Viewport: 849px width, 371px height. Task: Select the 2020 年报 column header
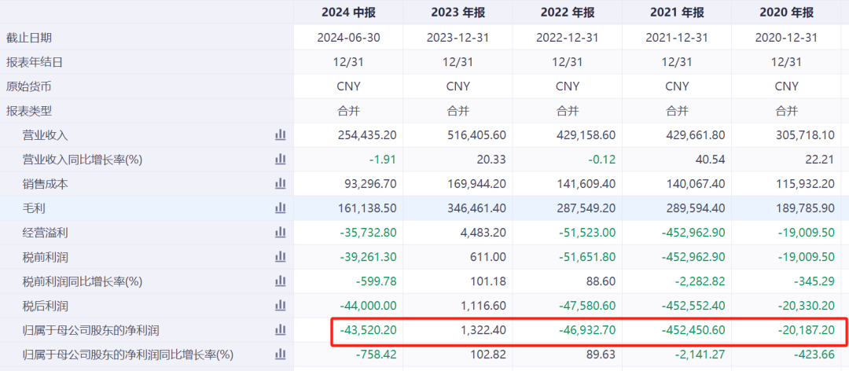[x=786, y=12]
